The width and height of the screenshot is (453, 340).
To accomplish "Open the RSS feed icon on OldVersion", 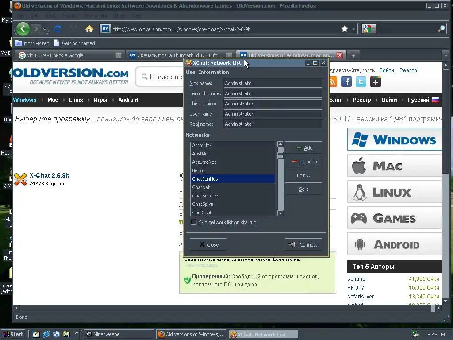I will click(333, 81).
